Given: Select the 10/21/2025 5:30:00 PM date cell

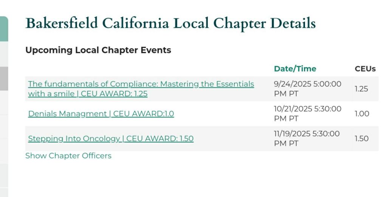Looking at the screenshot, I should click(307, 114).
